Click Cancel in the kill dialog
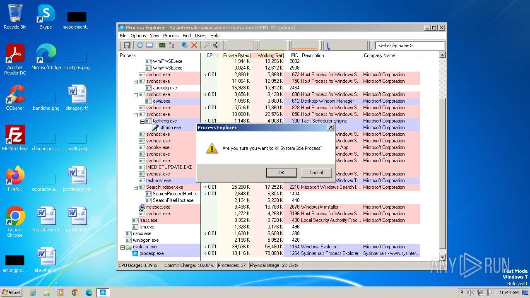530x298 pixels. pos(316,173)
